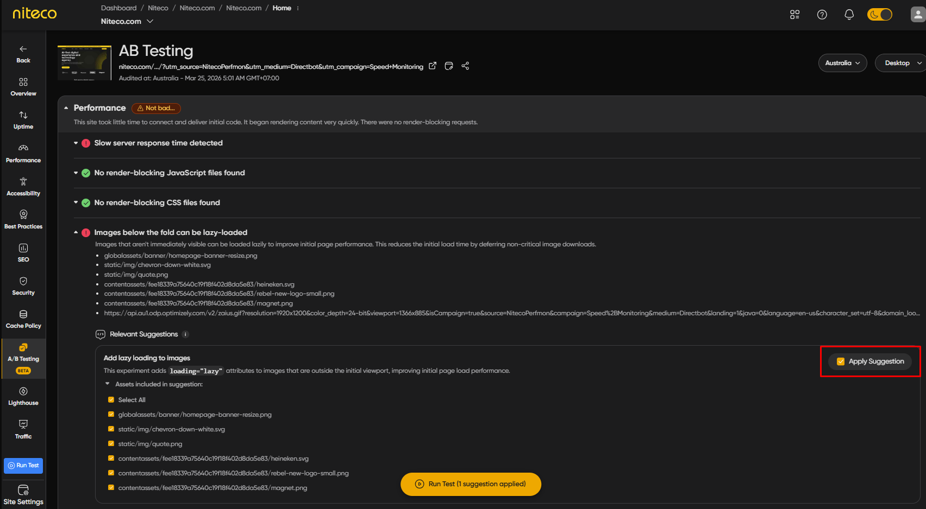
Task: Go to second Niteco.com breadcrumb
Action: [x=243, y=8]
